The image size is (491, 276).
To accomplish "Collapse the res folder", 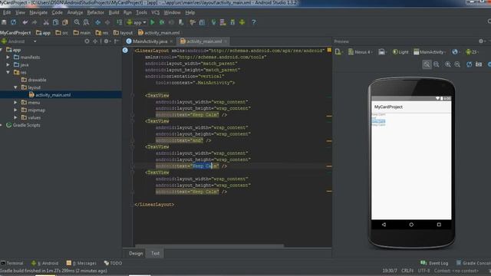I will (x=8, y=72).
